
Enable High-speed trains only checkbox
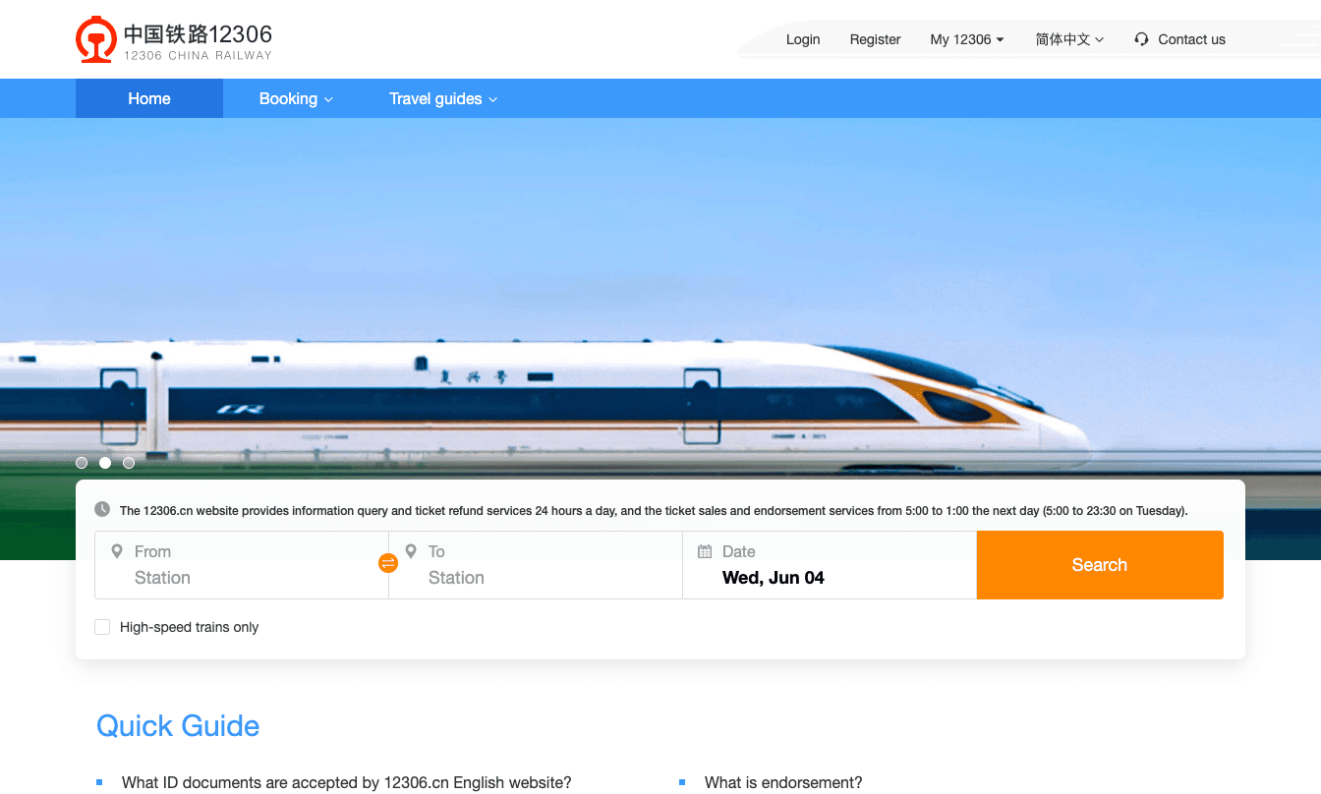(102, 627)
